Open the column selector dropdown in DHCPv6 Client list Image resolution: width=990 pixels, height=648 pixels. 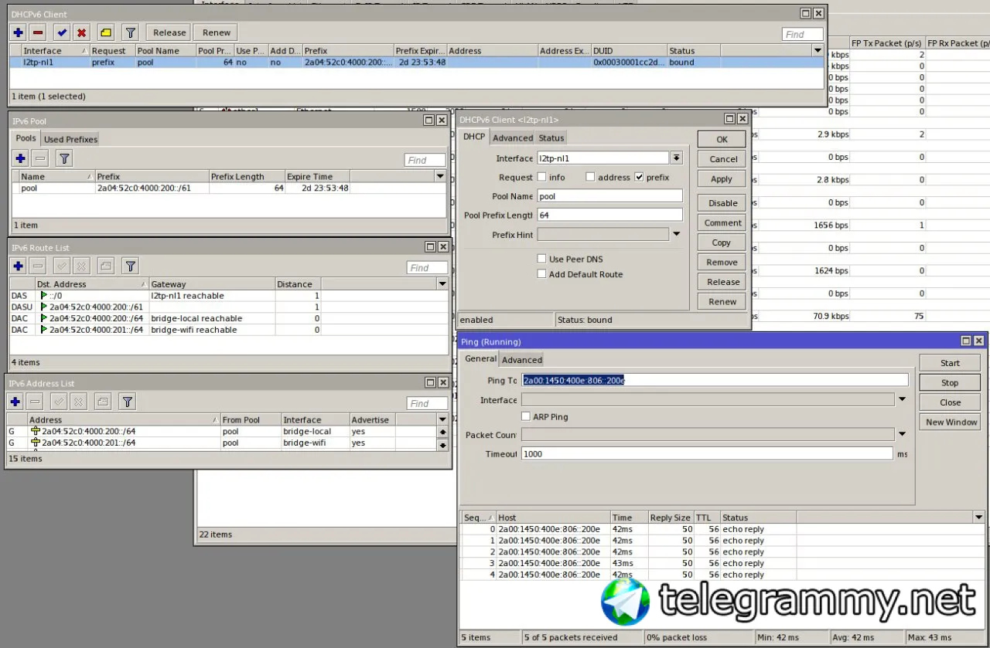tap(818, 50)
